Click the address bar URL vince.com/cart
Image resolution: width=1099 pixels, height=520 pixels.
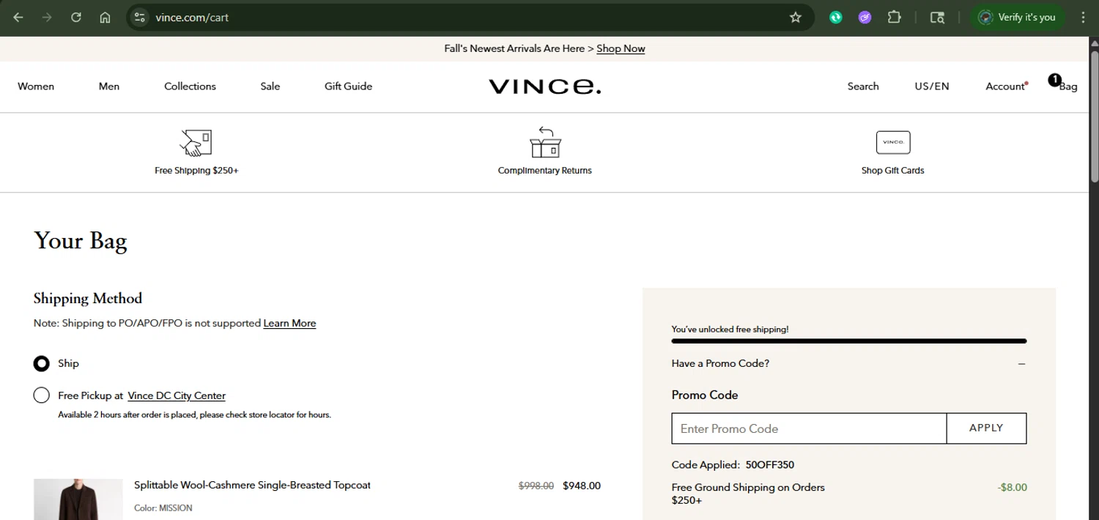pos(192,18)
